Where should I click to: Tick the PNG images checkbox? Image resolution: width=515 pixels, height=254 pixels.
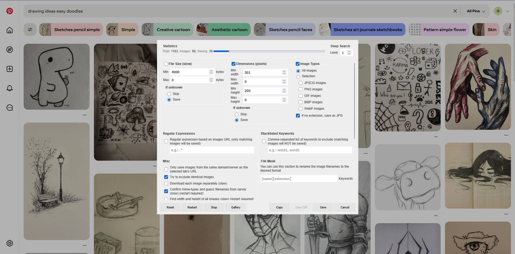click(x=300, y=89)
